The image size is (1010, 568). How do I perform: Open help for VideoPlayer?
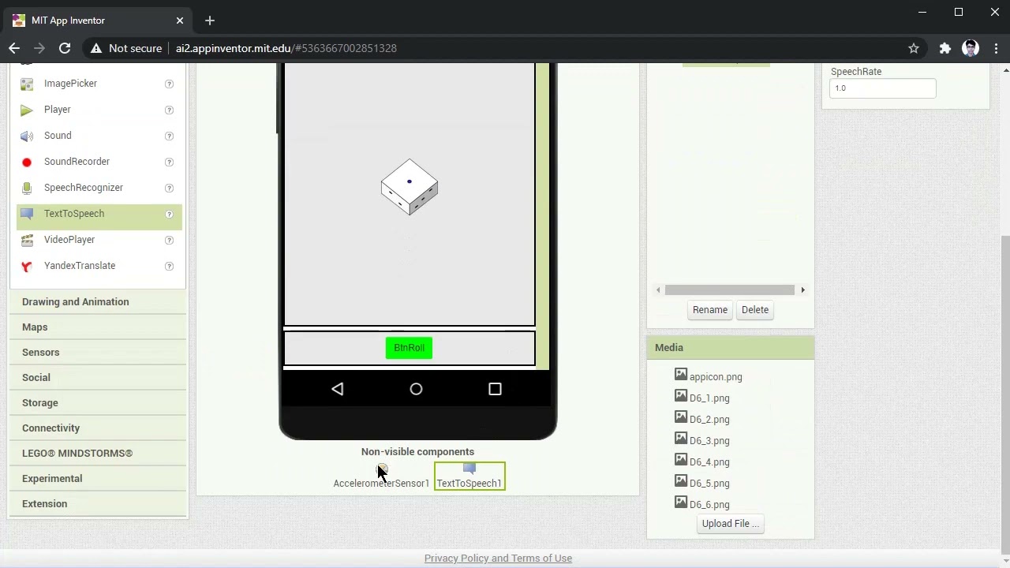tap(169, 240)
